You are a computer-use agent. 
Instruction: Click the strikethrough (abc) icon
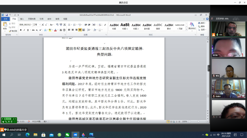33,30
